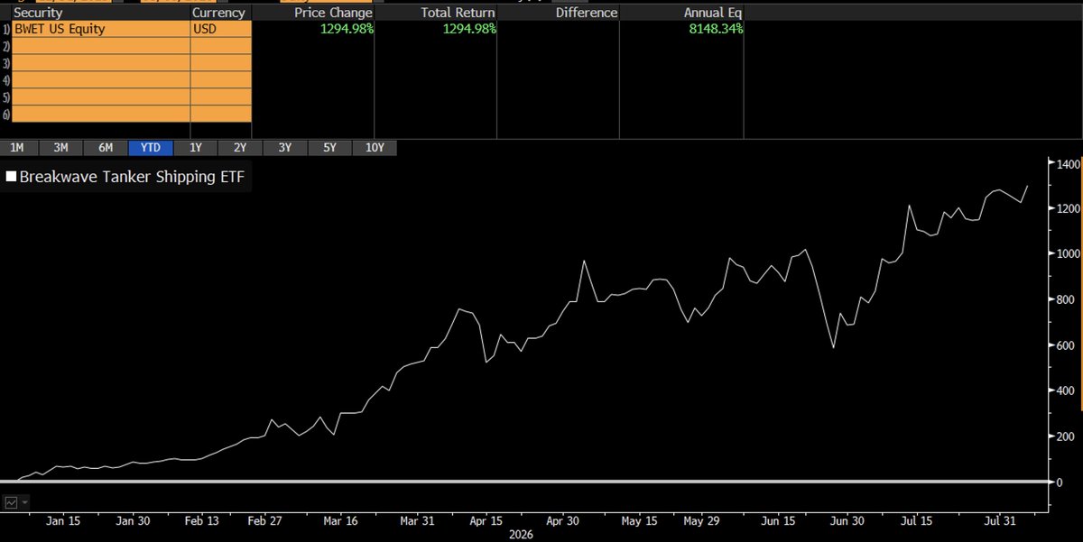This screenshot has width=1083, height=542.
Task: Click the Total Return column header
Action: (458, 13)
